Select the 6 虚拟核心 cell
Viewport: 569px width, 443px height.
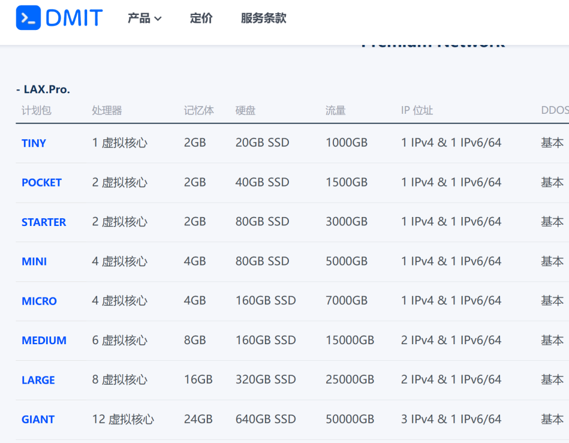click(119, 340)
